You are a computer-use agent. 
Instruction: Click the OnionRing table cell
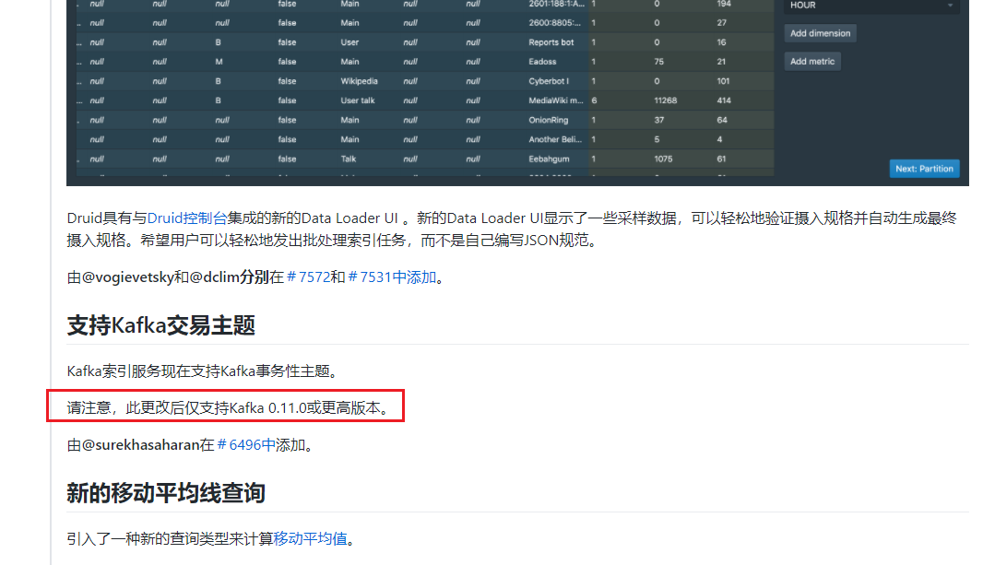(x=549, y=120)
